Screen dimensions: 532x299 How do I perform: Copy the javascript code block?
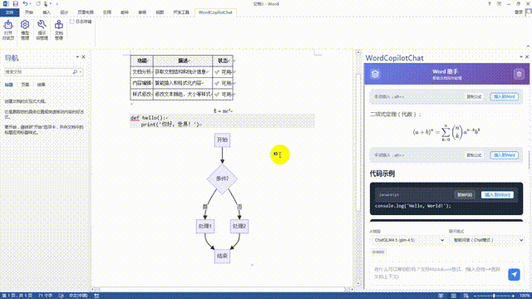coord(465,195)
